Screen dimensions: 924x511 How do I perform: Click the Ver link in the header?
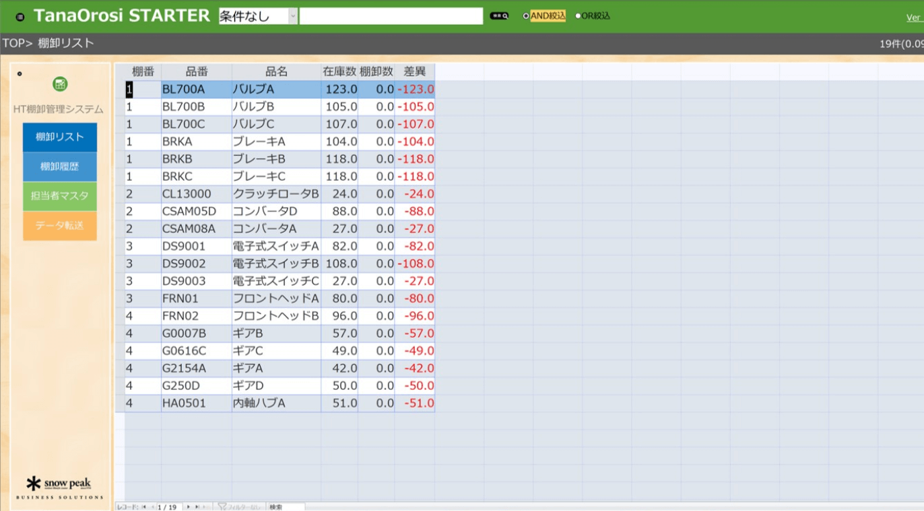pos(914,18)
